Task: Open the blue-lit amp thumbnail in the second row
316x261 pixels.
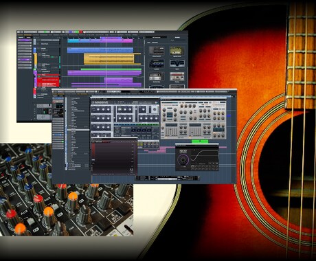Action: pos(157,63)
